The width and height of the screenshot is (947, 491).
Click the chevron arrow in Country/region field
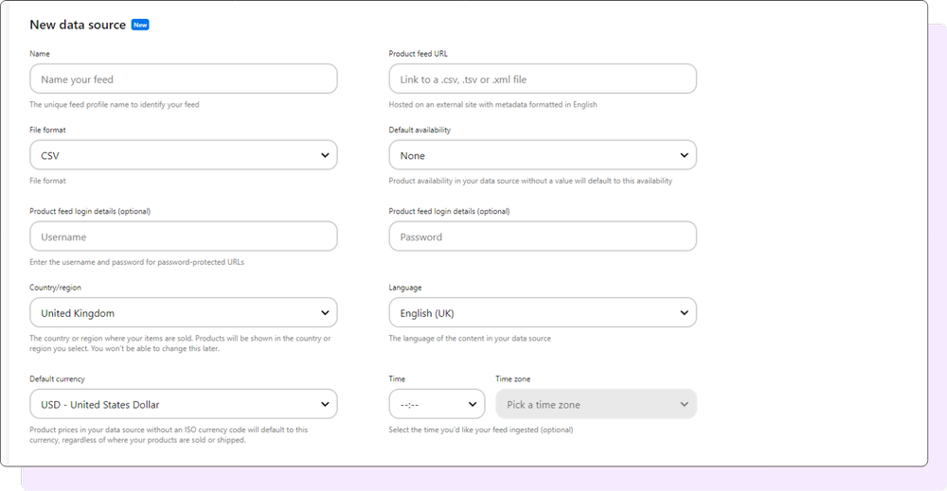[x=325, y=312]
